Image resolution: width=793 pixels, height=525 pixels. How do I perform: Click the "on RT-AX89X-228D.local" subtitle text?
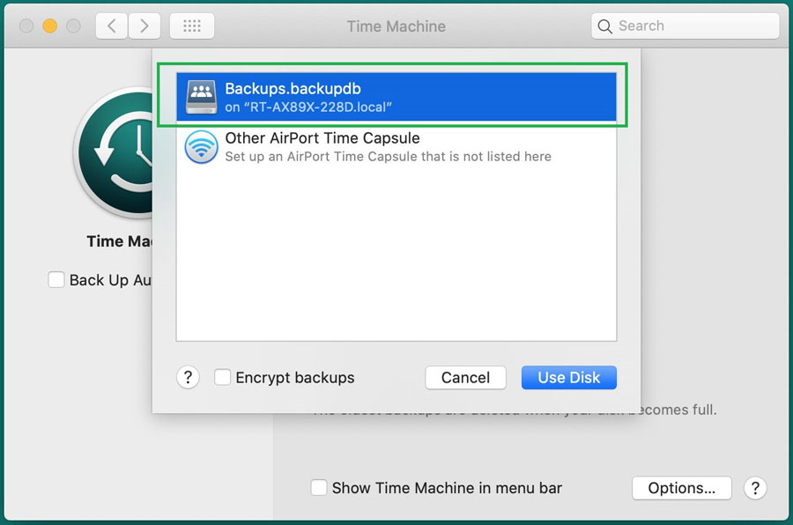click(x=308, y=107)
